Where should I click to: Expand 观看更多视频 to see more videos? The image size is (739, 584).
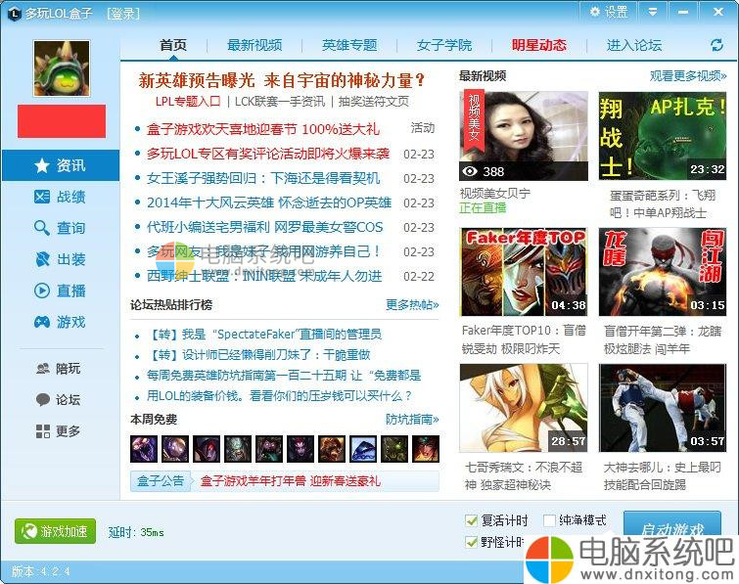point(688,76)
